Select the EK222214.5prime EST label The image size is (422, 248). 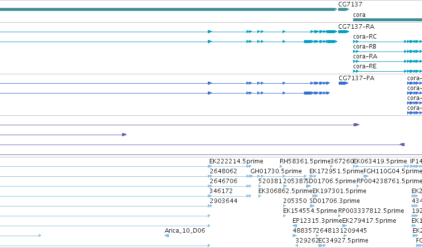236,161
